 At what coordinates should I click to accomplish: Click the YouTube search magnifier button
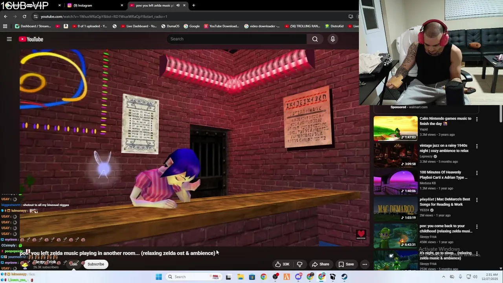coord(315,39)
